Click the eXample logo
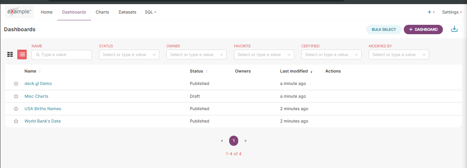This screenshot has width=467, height=168. pos(20,12)
